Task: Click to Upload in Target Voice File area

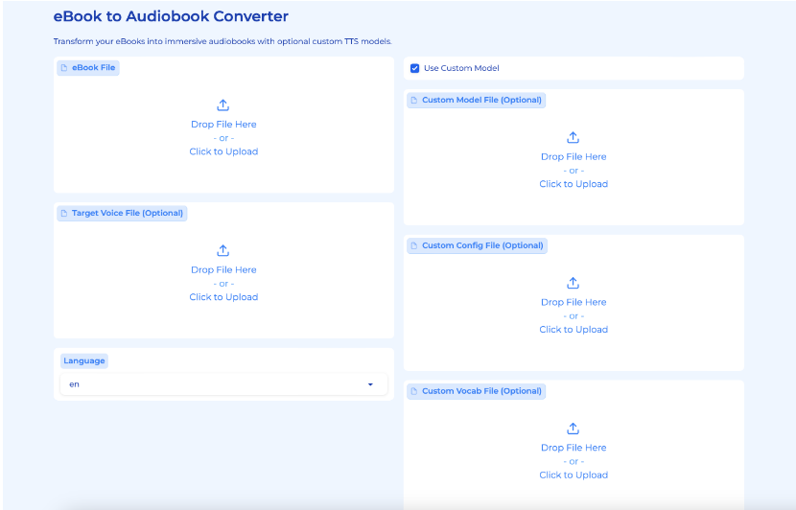Action: pyautogui.click(x=223, y=297)
